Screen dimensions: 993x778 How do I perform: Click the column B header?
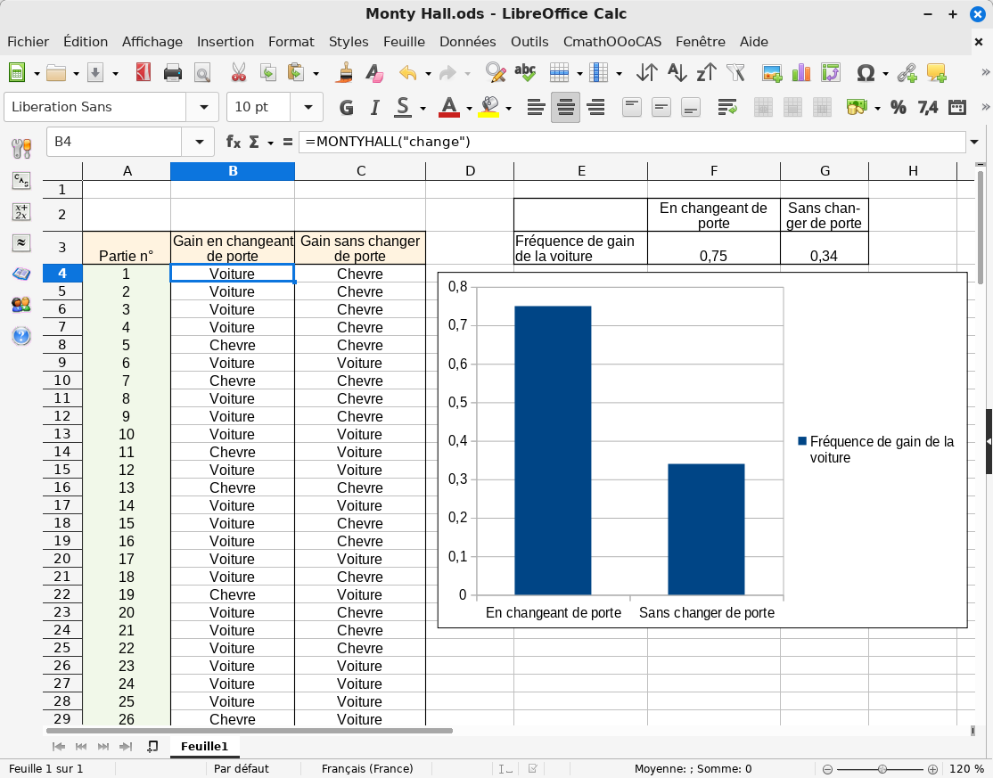233,171
